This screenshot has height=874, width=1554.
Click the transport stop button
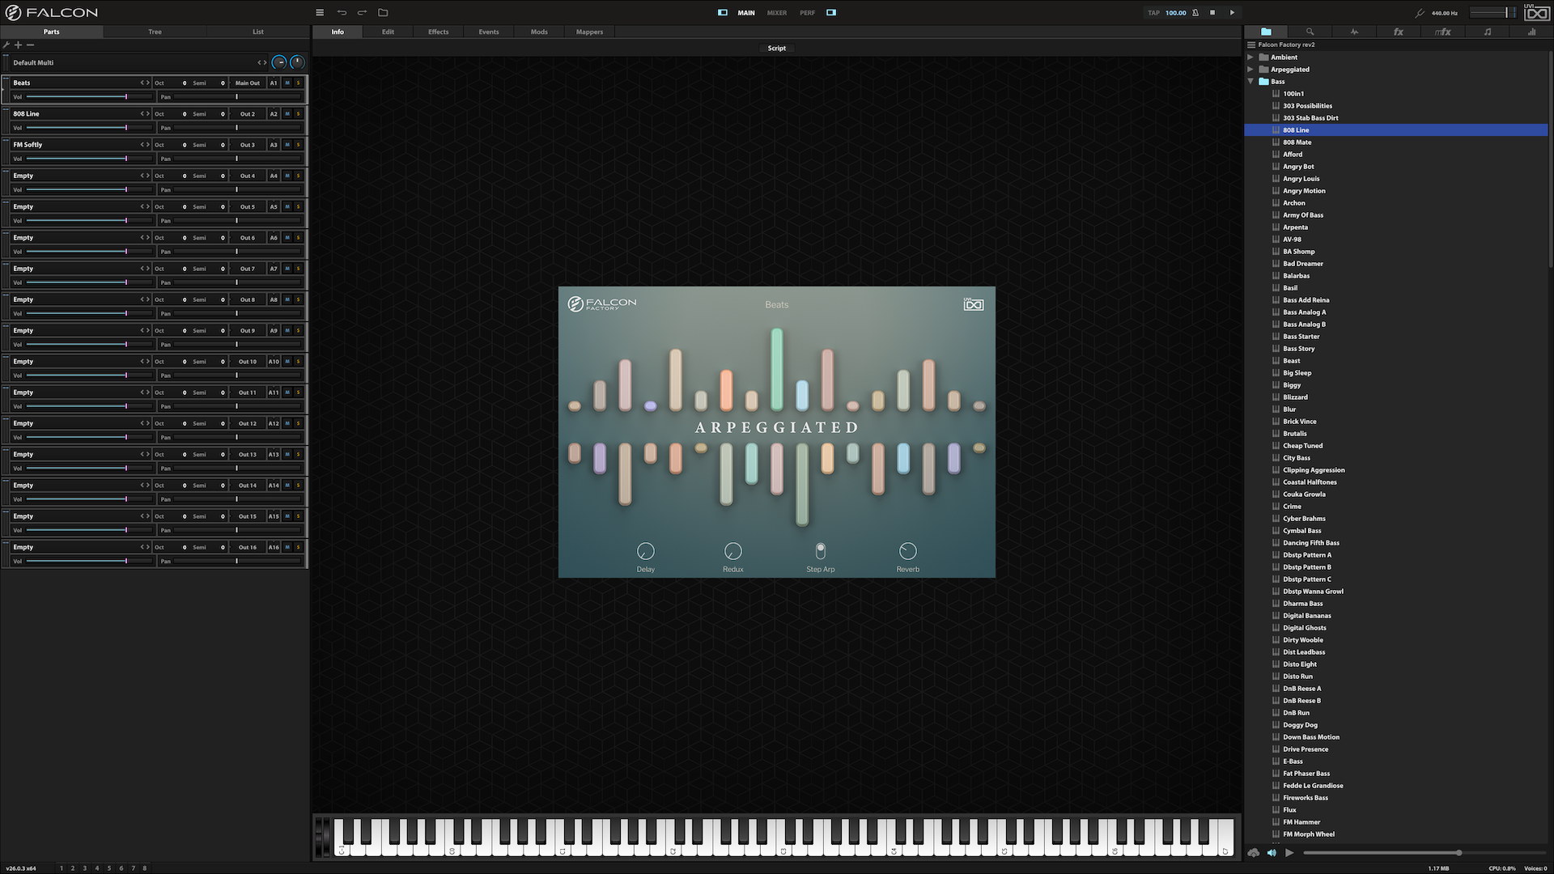[1212, 13]
